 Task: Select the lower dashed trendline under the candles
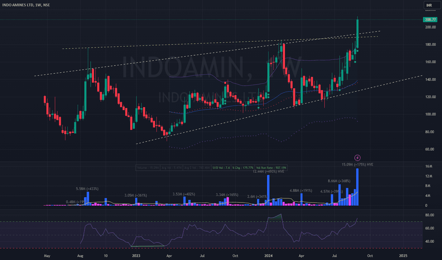click(x=279, y=110)
